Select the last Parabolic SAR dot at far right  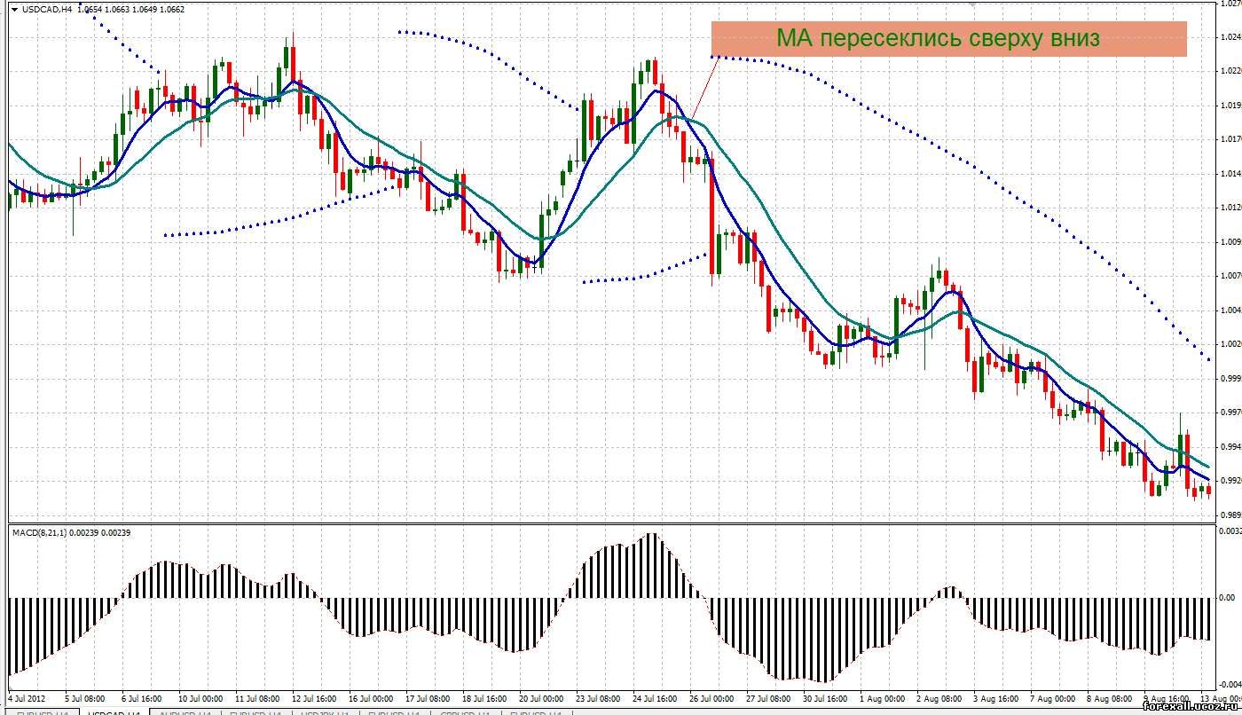pos(1208,360)
